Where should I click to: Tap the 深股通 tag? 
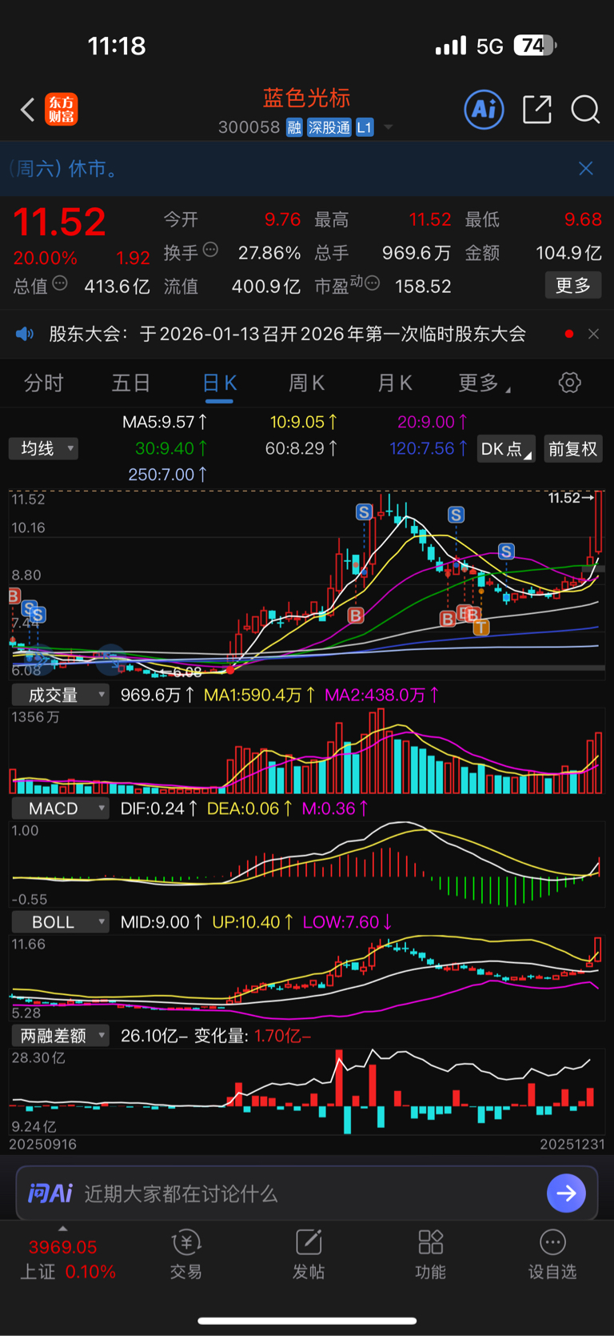(x=329, y=127)
